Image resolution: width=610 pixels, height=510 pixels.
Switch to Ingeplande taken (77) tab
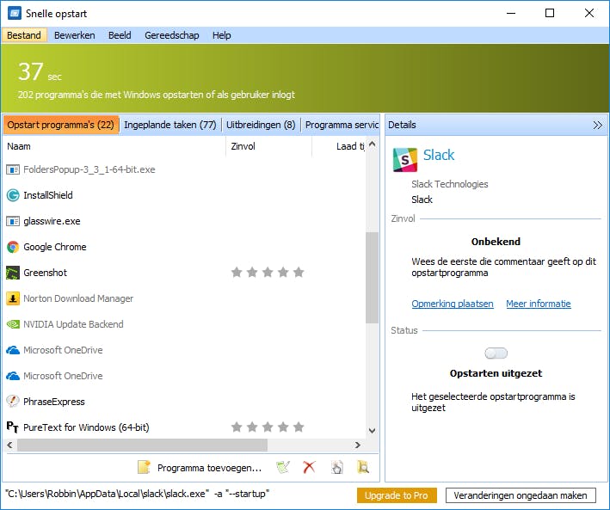pos(170,125)
